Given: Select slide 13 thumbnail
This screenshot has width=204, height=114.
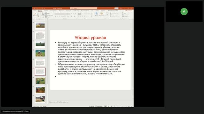Looking at the screenshot, I should tap(40, 53).
